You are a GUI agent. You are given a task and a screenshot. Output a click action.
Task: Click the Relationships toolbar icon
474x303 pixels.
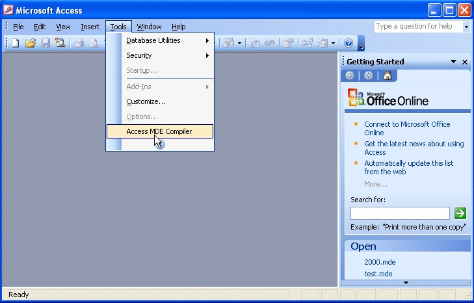tap(308, 44)
